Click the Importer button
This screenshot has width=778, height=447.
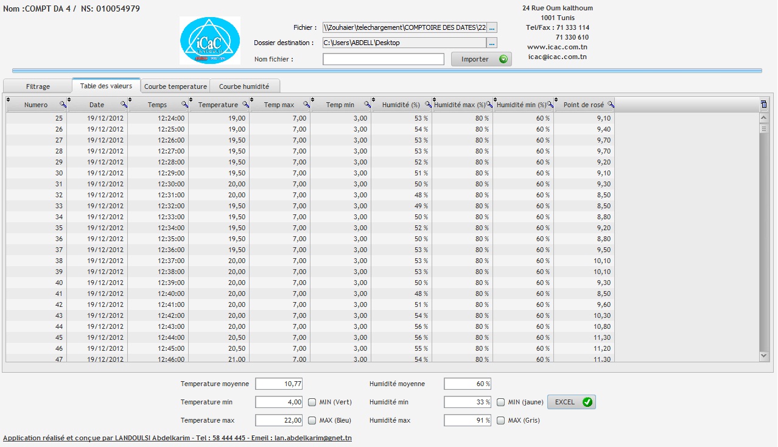point(481,59)
